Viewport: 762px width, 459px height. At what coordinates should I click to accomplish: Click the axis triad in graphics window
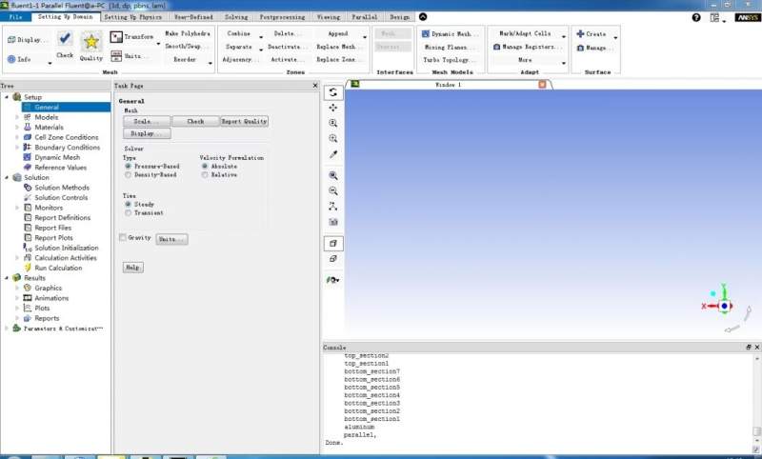(724, 306)
